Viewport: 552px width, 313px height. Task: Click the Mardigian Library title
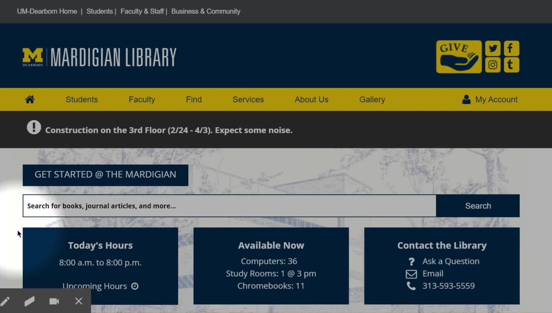(x=113, y=57)
